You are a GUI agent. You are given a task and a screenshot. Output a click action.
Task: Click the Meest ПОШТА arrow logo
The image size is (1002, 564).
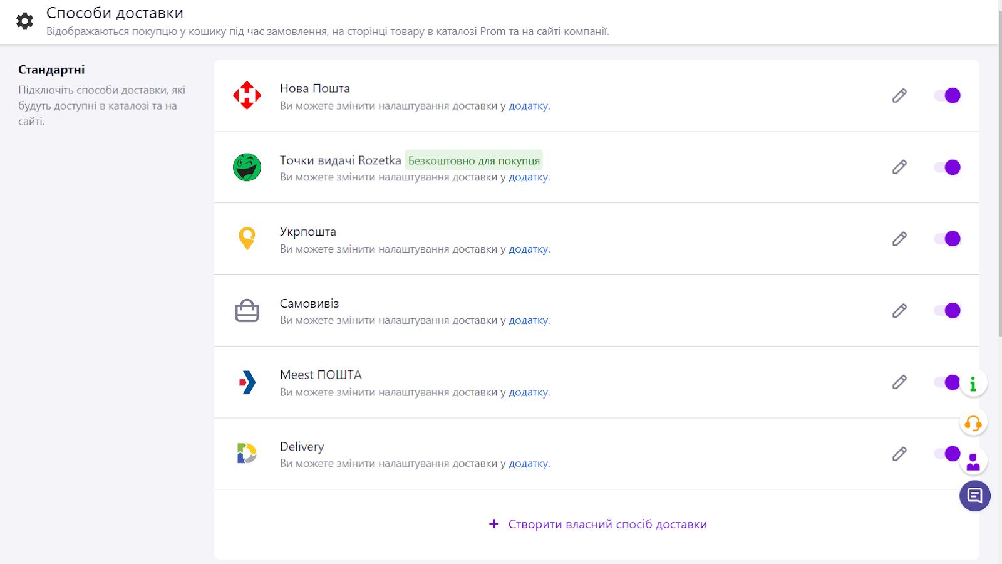pyautogui.click(x=247, y=382)
